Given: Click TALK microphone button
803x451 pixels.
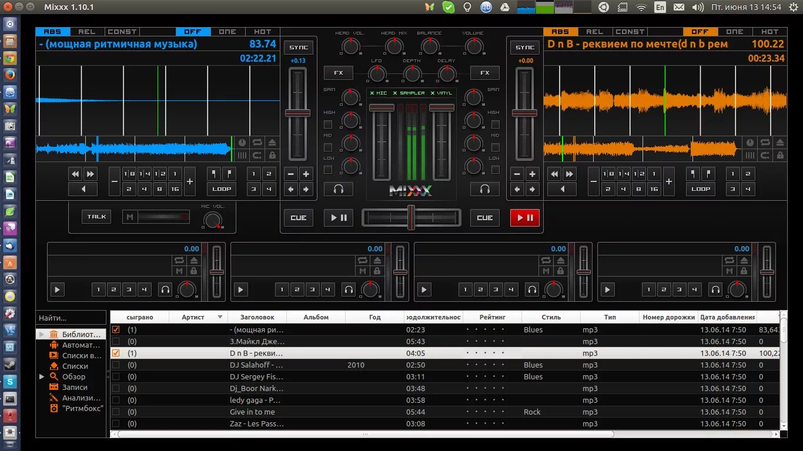Looking at the screenshot, I should (96, 217).
